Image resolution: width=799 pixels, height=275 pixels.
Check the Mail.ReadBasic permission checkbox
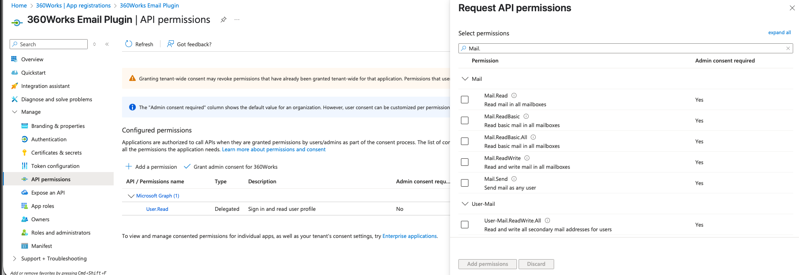coord(465,120)
